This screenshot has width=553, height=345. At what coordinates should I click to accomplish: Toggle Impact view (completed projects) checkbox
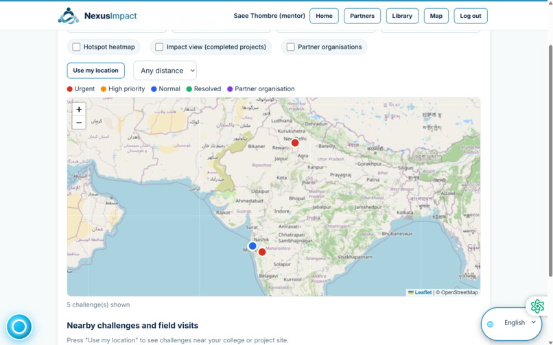[159, 47]
